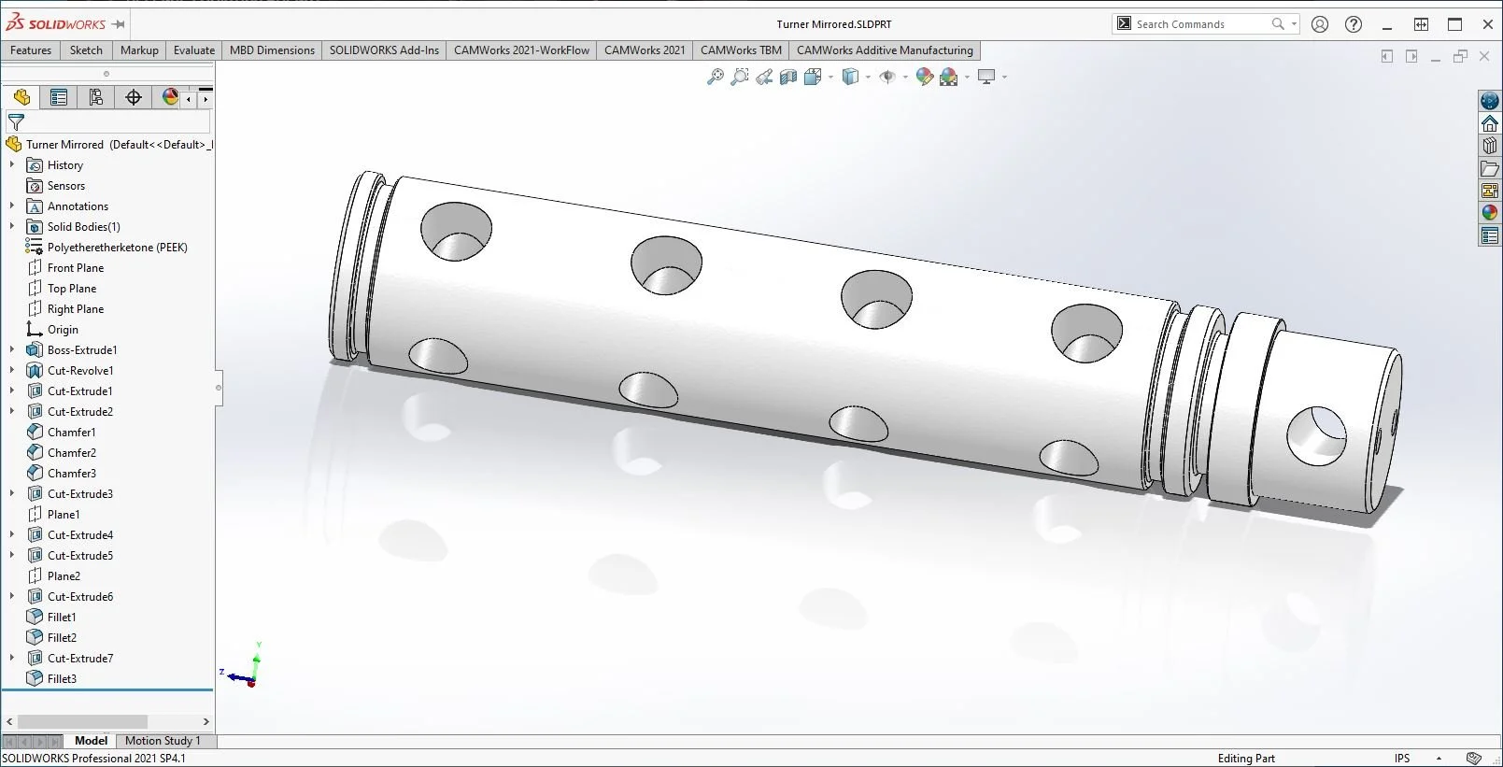Screen dimensions: 1503x767
Task: Open the Design Library task pane icon
Action: tap(1490, 146)
